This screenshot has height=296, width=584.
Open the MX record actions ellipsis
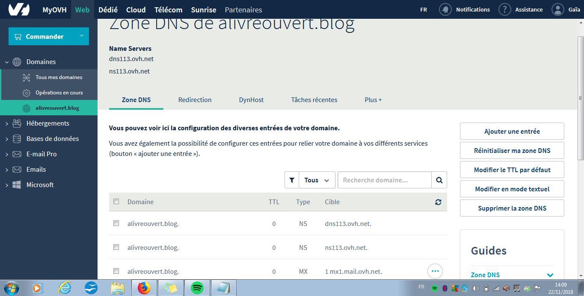435,271
